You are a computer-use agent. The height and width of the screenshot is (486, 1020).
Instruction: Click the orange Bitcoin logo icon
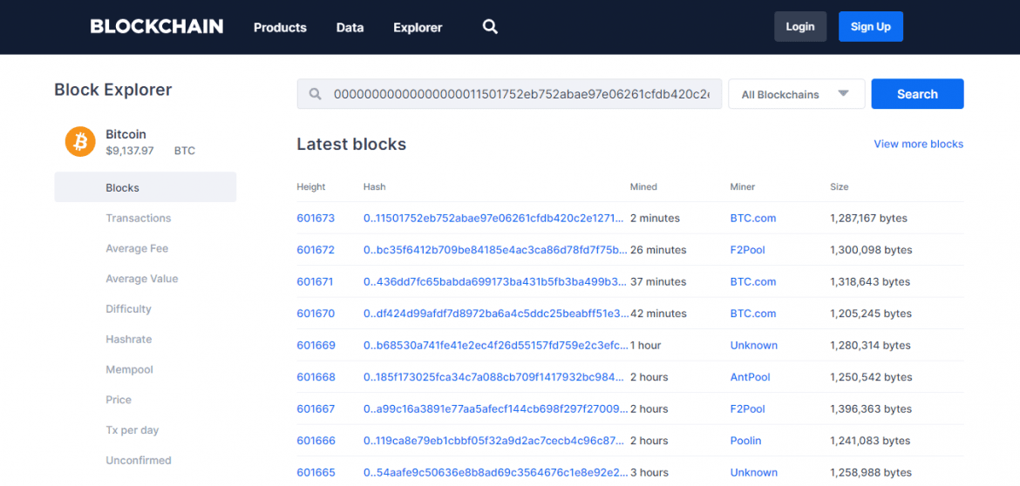(80, 141)
